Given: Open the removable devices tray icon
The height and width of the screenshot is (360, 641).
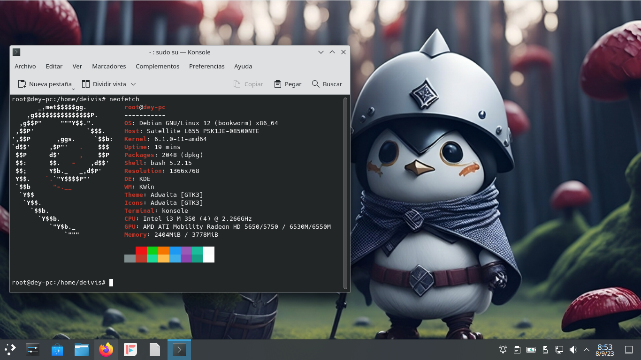Looking at the screenshot, I should tap(545, 350).
